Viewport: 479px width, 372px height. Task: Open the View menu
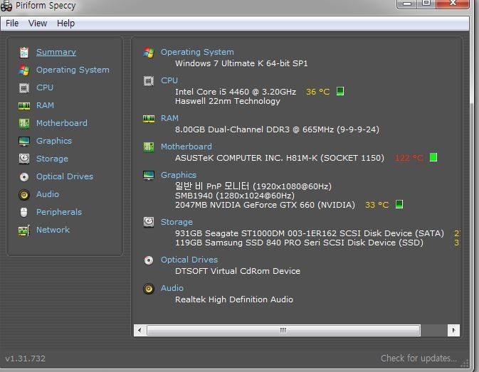click(38, 23)
